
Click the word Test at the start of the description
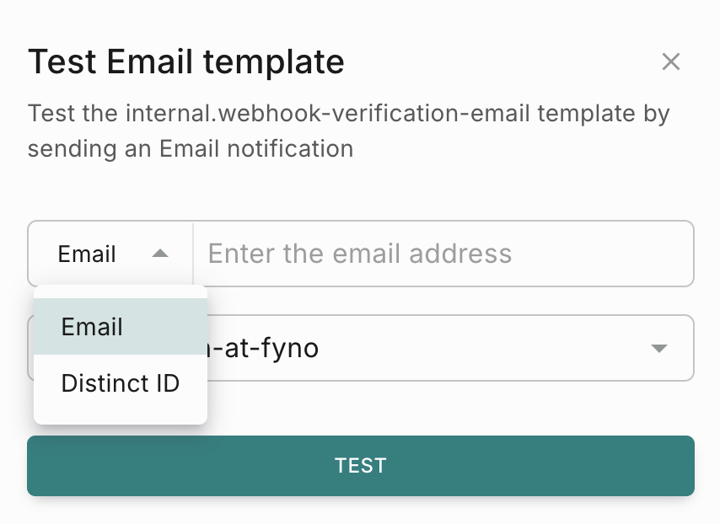49,114
